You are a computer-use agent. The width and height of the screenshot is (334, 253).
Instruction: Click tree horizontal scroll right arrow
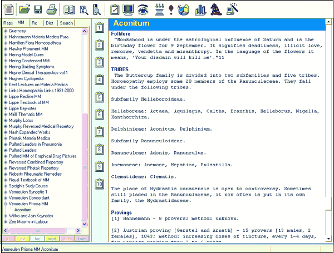[x=78, y=230]
